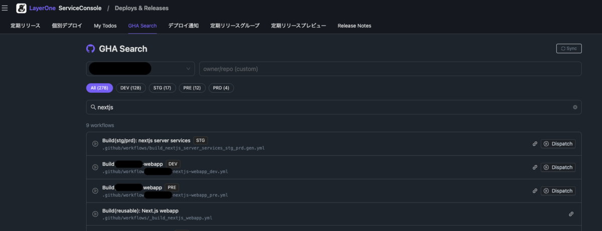The height and width of the screenshot is (231, 602).
Task: Click the 9 workflows count text
Action: 100,125
